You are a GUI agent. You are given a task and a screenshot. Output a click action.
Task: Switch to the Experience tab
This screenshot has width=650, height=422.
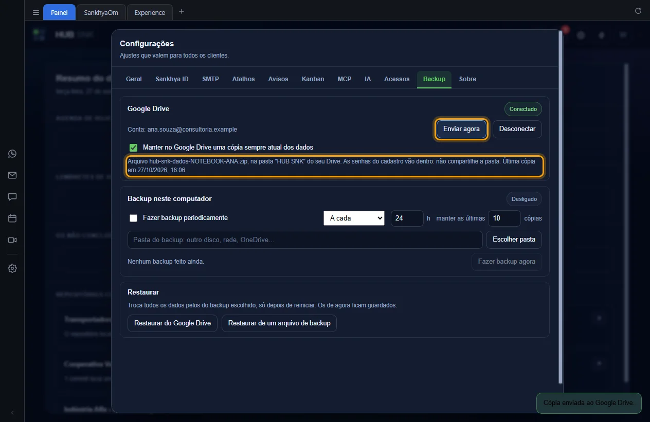(150, 12)
